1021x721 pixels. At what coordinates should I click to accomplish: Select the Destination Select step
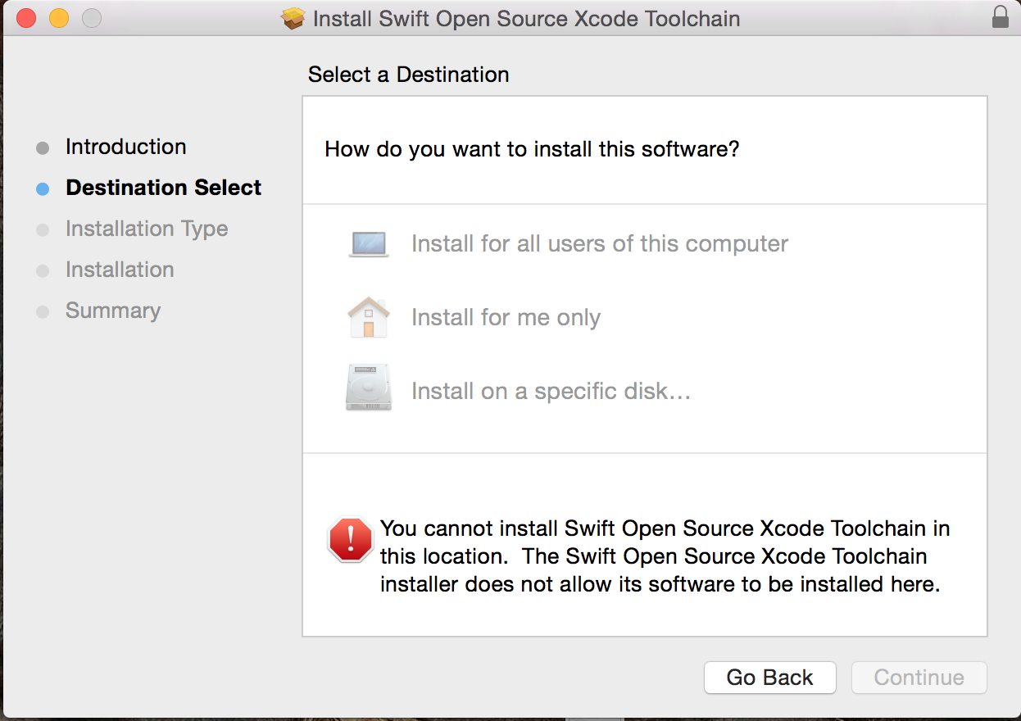point(163,188)
